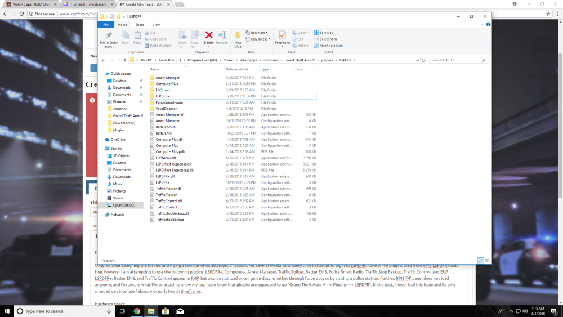Image resolution: width=563 pixels, height=317 pixels.
Task: Sort by Name column header
Action: click(x=185, y=69)
